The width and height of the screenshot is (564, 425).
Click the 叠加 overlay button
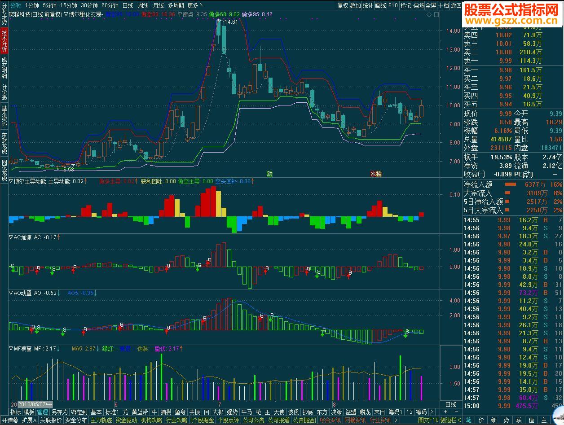355,5
